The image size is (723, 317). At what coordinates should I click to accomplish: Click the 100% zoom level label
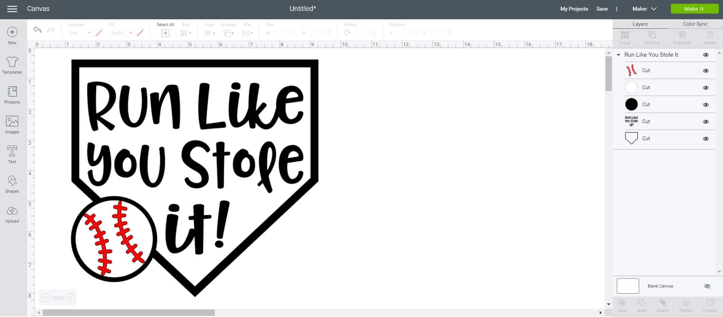click(58, 298)
